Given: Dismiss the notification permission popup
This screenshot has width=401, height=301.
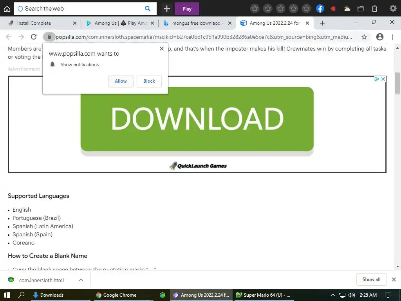Looking at the screenshot, I should pos(162,48).
